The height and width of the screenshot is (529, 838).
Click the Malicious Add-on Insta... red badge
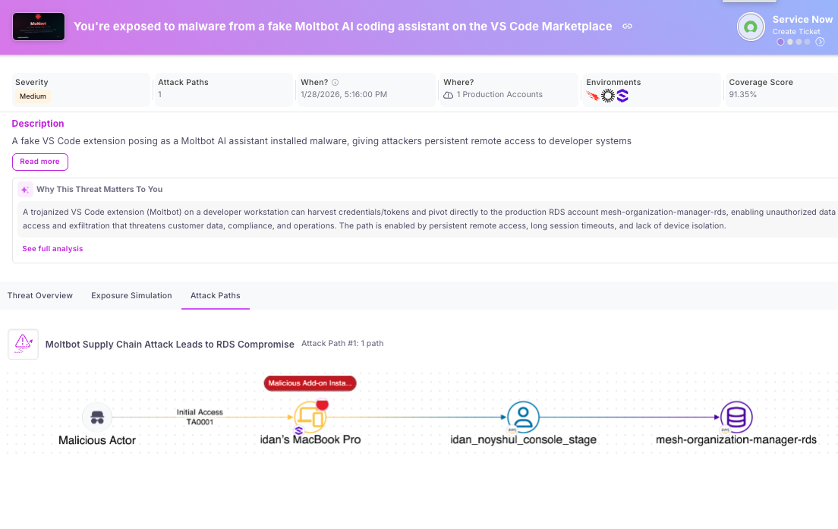tap(310, 383)
